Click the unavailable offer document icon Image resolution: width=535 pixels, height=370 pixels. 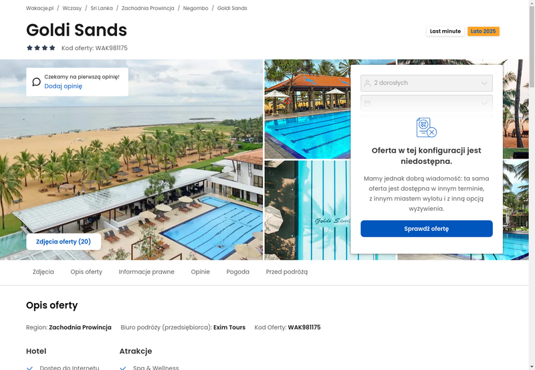[427, 127]
